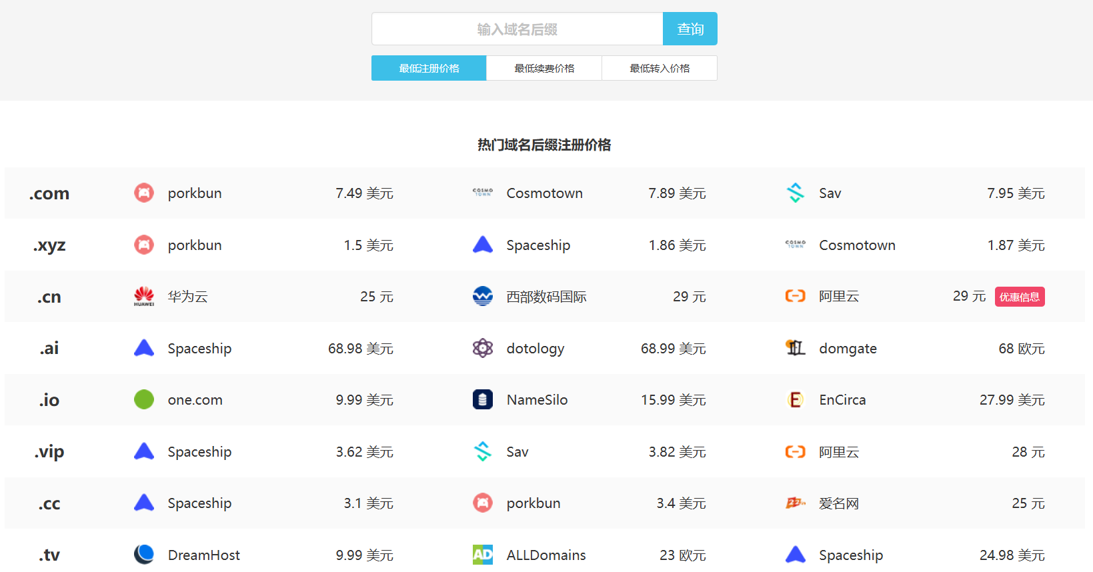Image resolution: width=1093 pixels, height=572 pixels.
Task: Click 爱名网 logo in .cc row
Action: [x=796, y=503]
